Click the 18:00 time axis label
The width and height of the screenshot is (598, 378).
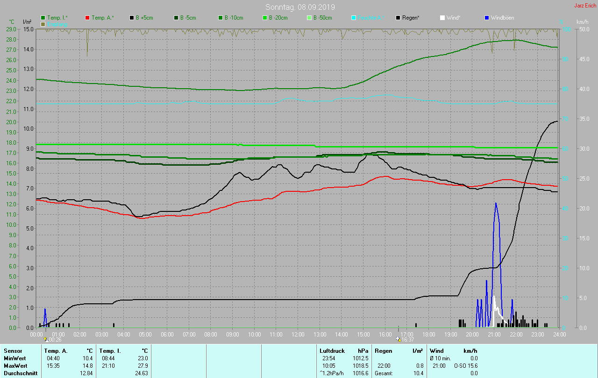429,335
